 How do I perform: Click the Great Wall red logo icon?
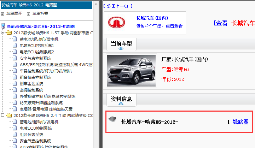click(x=116, y=22)
